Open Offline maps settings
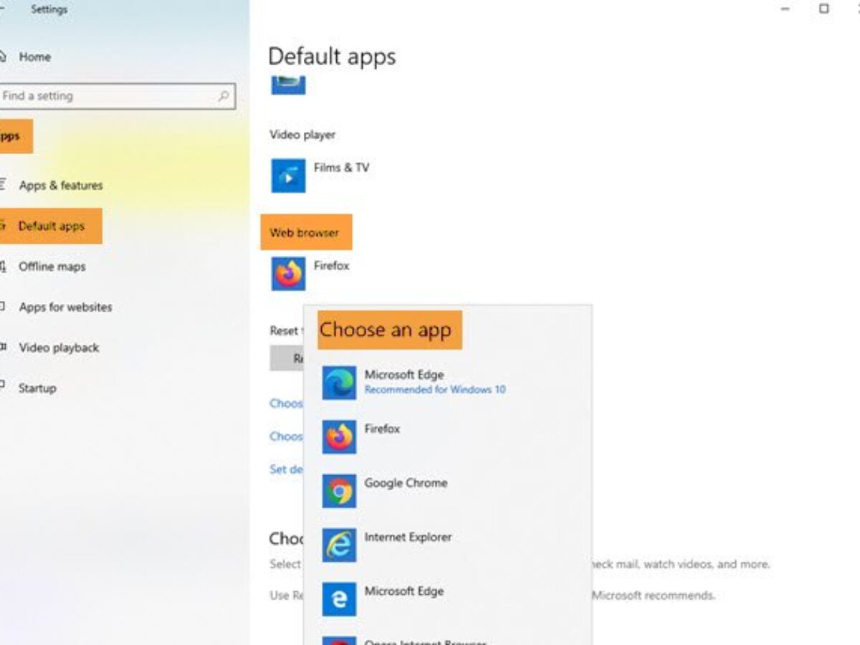Viewport: 860px width, 645px height. tap(52, 267)
